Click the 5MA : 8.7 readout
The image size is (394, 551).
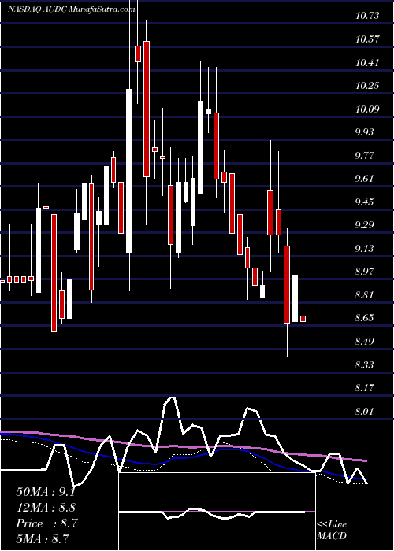(43, 538)
